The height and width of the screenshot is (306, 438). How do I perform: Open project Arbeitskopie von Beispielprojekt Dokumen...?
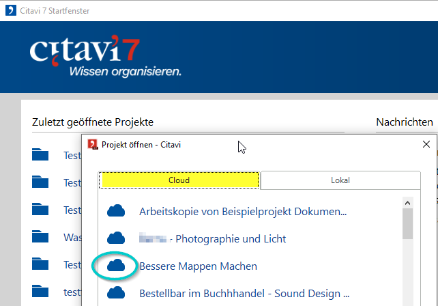point(243,212)
